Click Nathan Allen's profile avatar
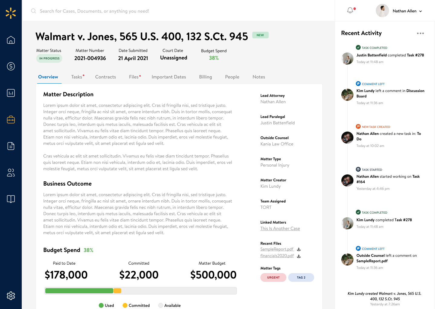 click(382, 11)
